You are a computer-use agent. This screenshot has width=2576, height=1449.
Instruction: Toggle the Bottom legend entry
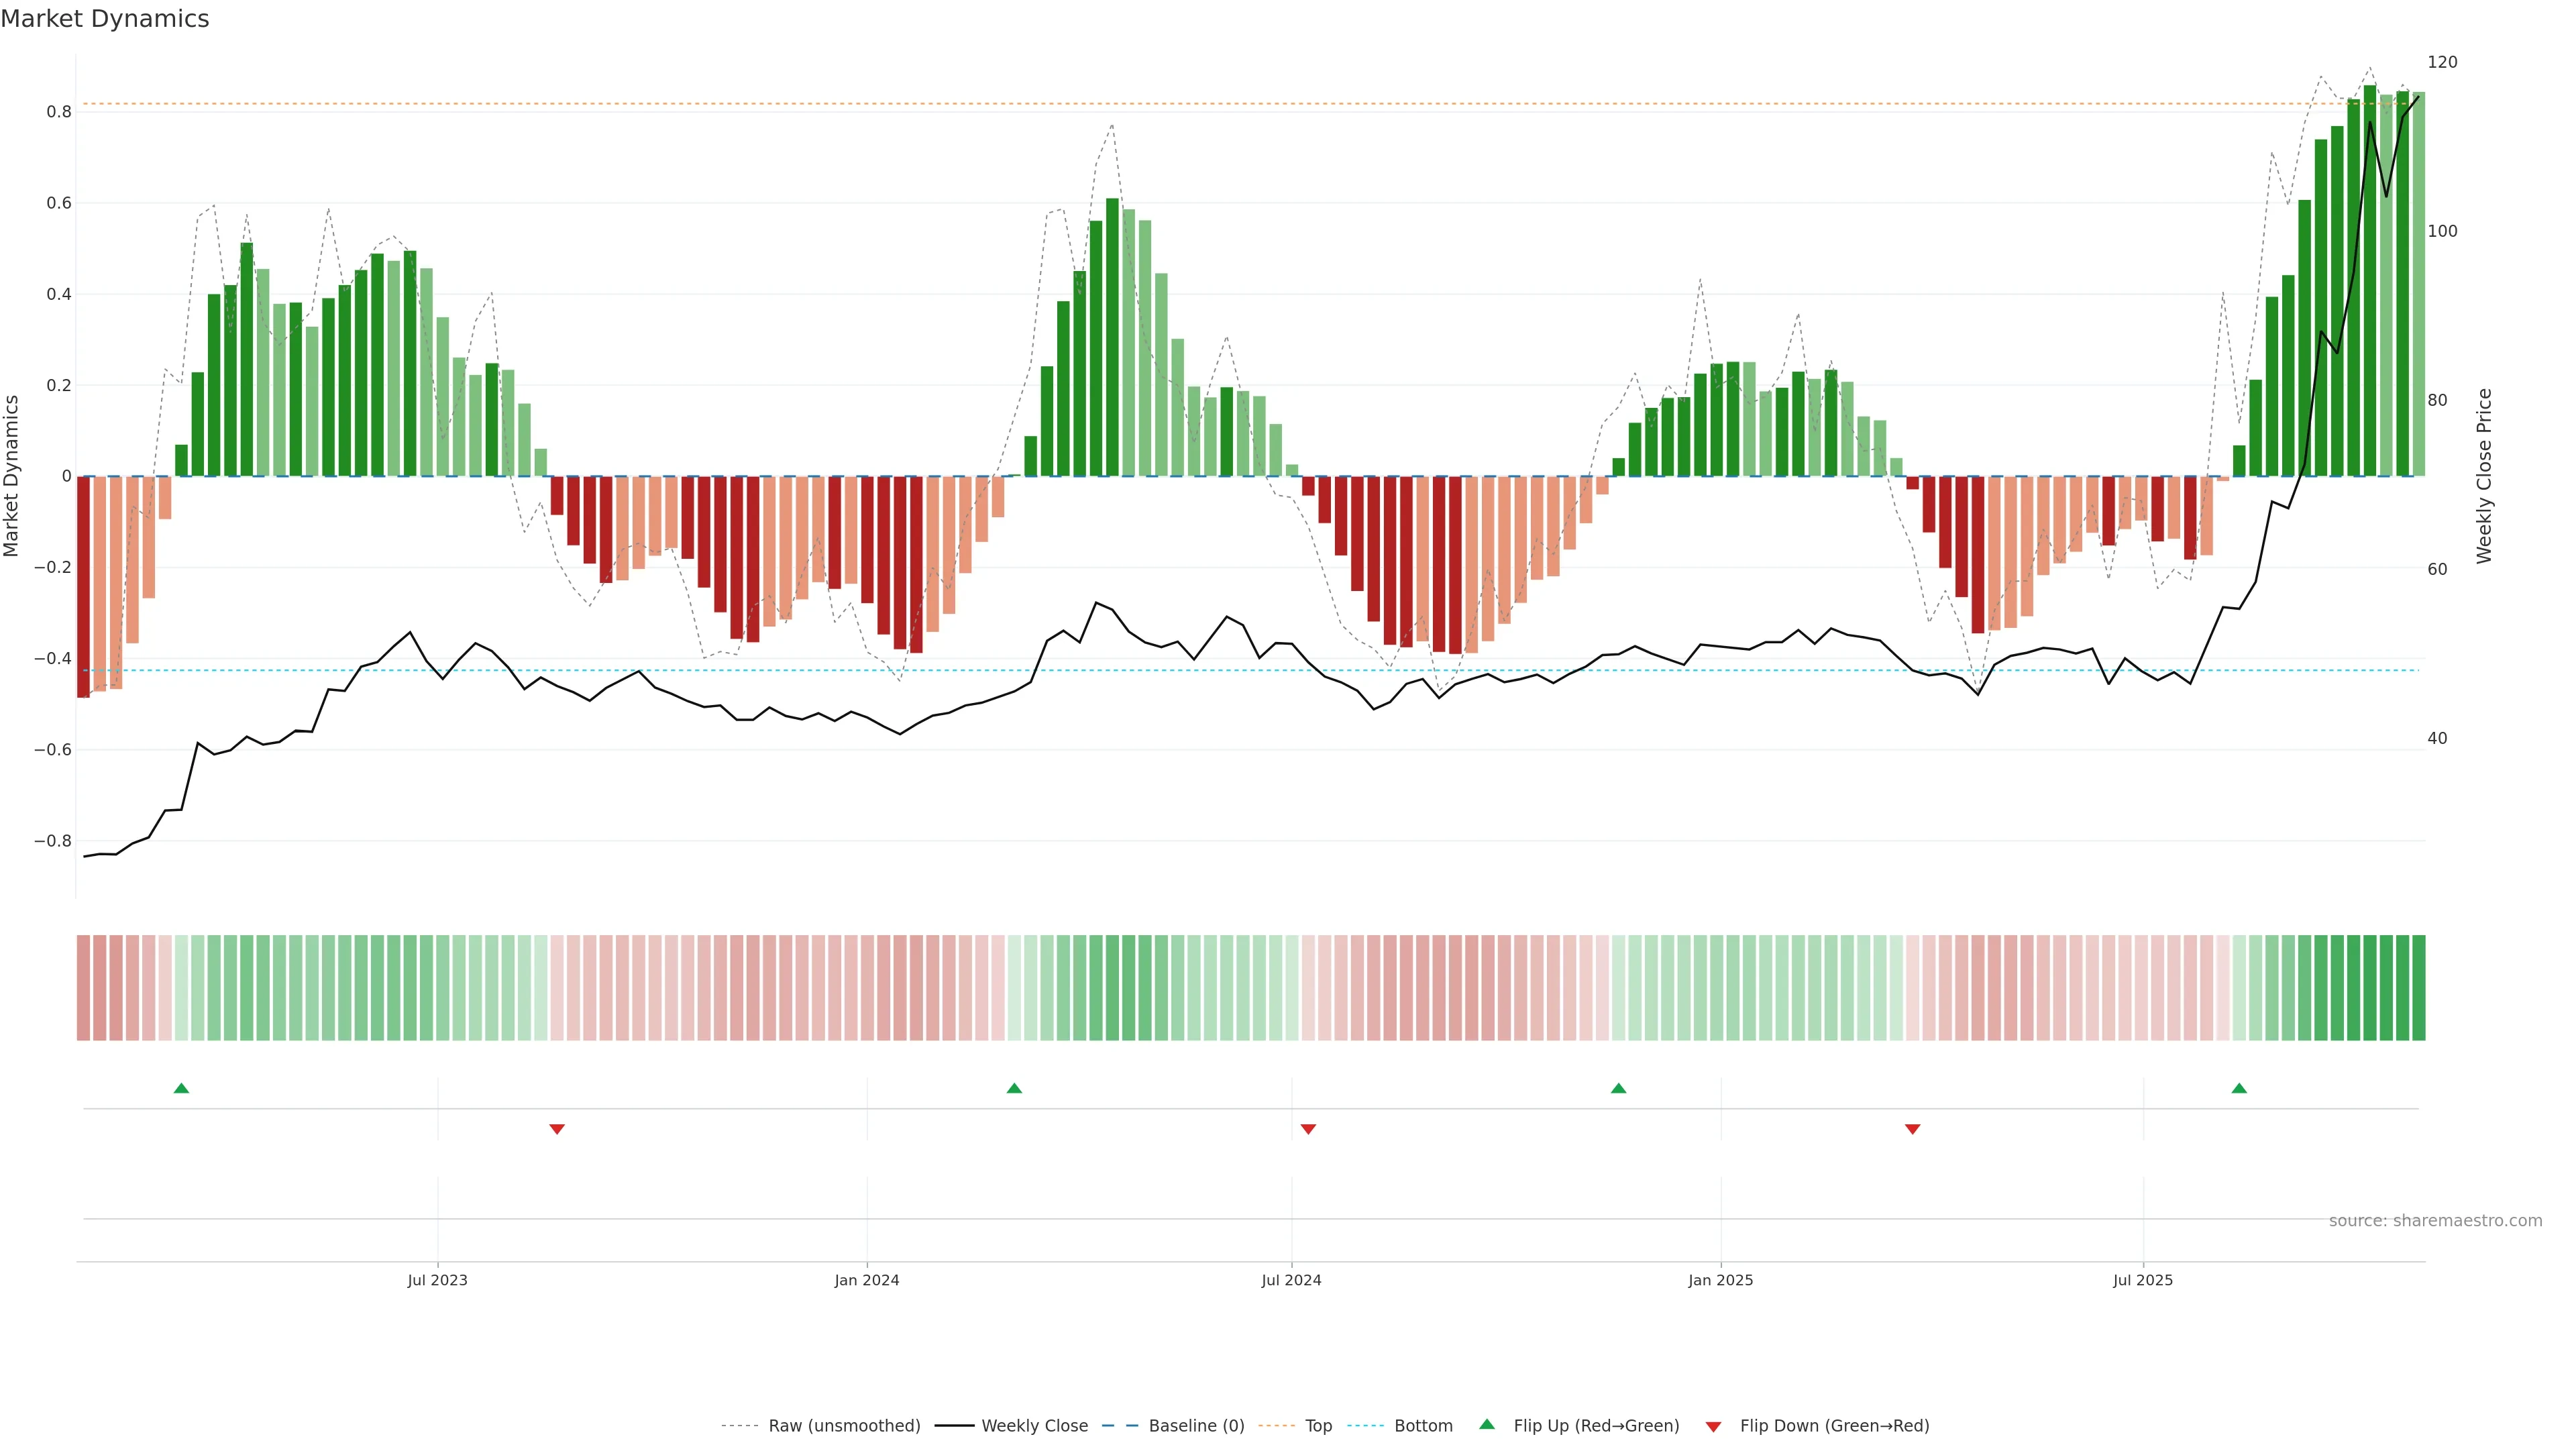pyautogui.click(x=1423, y=1426)
